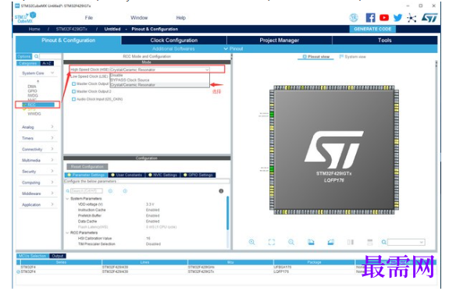Zoom out of the pinout view

click(x=291, y=242)
